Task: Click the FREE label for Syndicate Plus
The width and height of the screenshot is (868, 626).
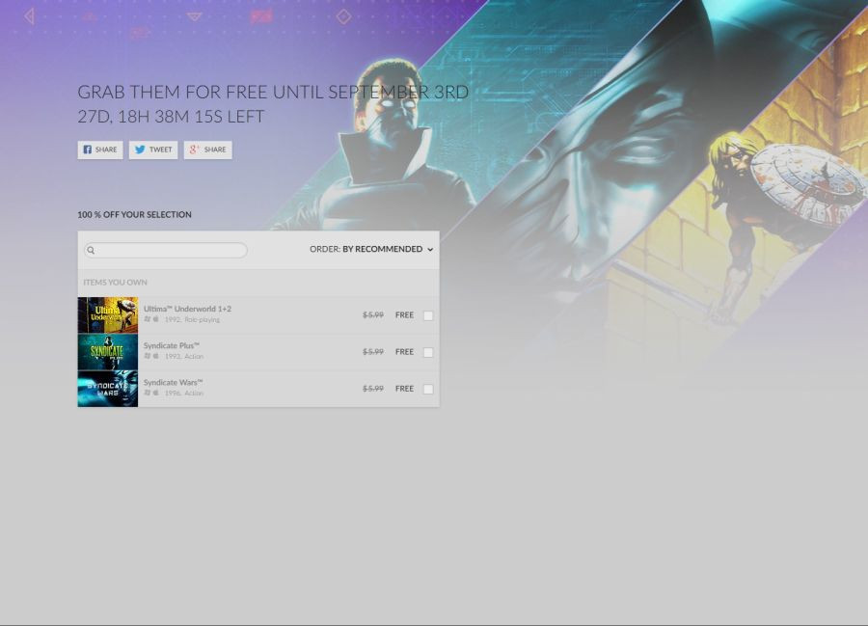Action: 404,351
